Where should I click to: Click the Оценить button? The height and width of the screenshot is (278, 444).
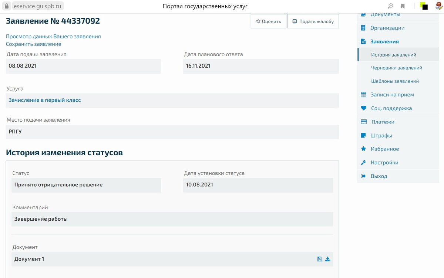269,21
